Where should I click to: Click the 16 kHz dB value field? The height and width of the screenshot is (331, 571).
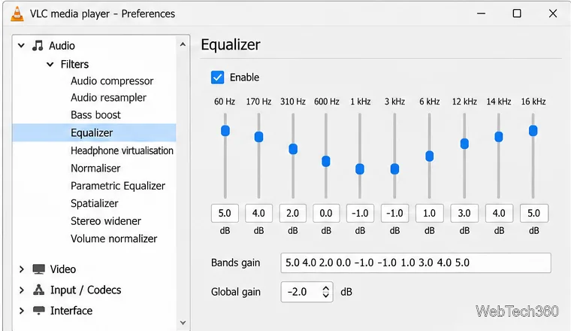(x=534, y=213)
